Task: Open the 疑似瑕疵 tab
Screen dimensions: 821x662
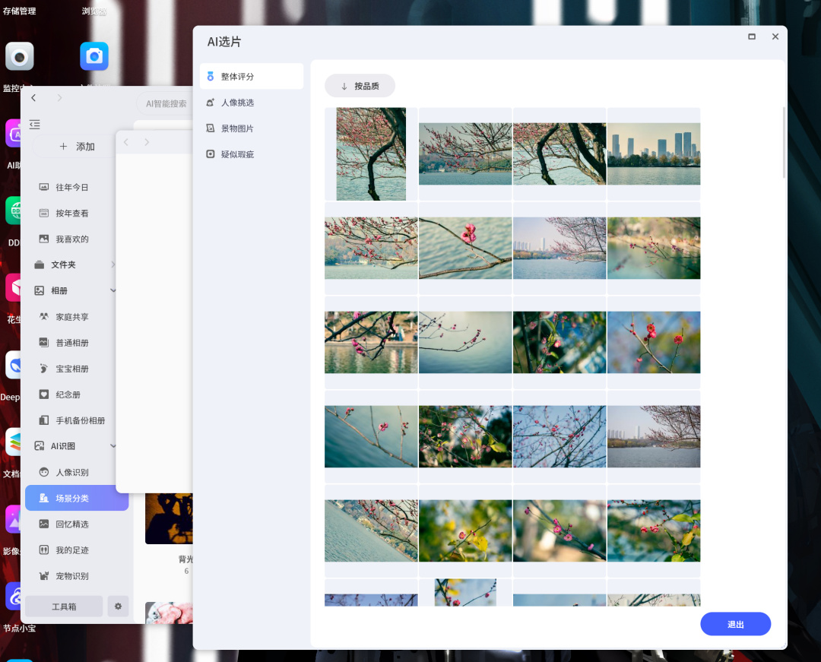Action: click(x=252, y=154)
